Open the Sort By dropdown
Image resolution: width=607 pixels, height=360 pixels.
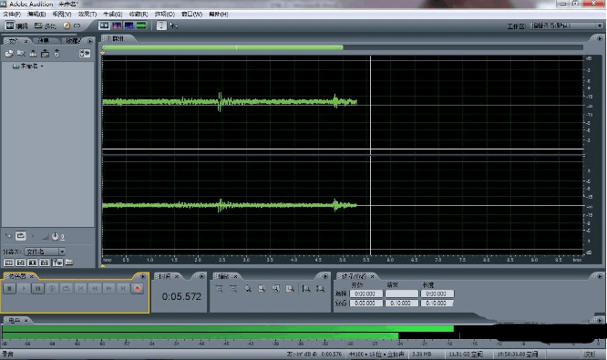click(45, 252)
